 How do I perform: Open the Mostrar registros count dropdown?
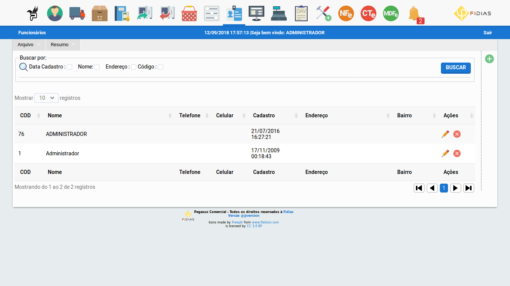[x=46, y=98]
